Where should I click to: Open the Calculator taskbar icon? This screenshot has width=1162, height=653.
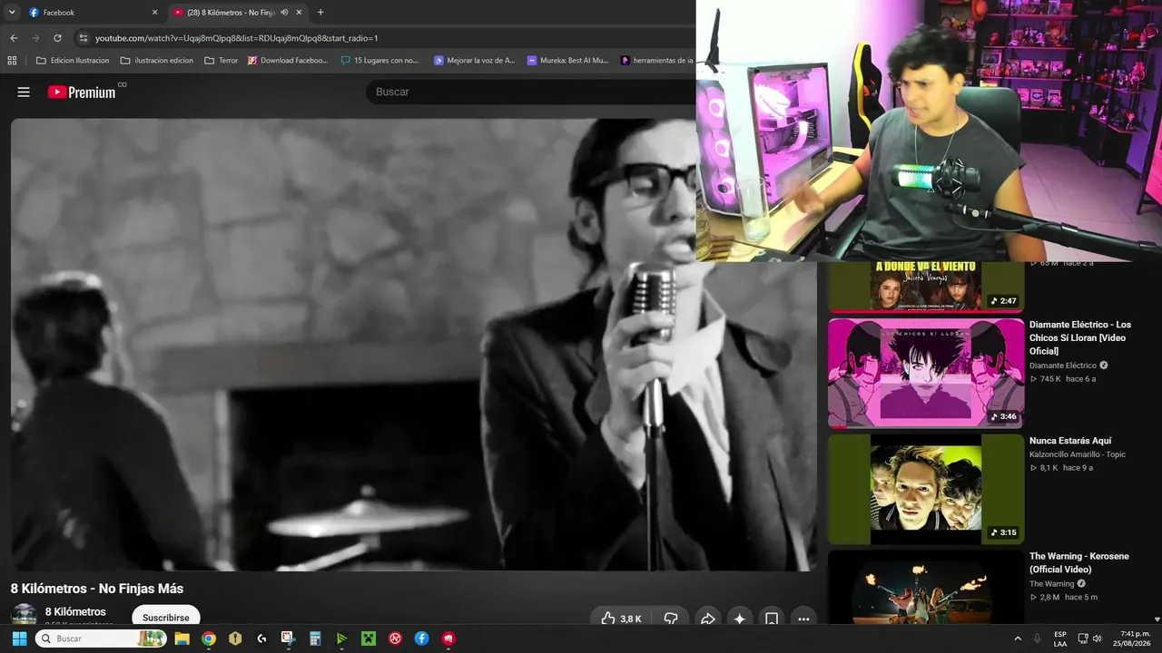(x=315, y=638)
